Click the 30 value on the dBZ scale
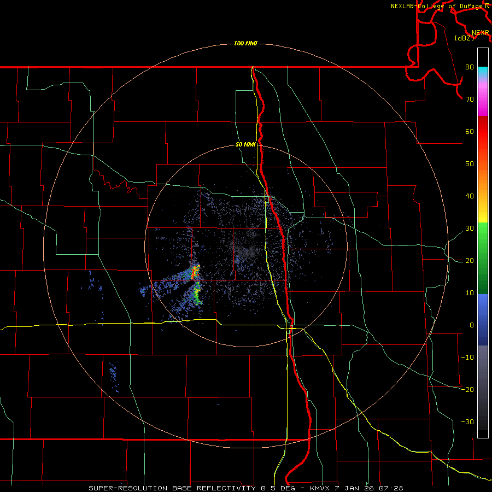Image resolution: width=492 pixels, height=492 pixels. 470,229
